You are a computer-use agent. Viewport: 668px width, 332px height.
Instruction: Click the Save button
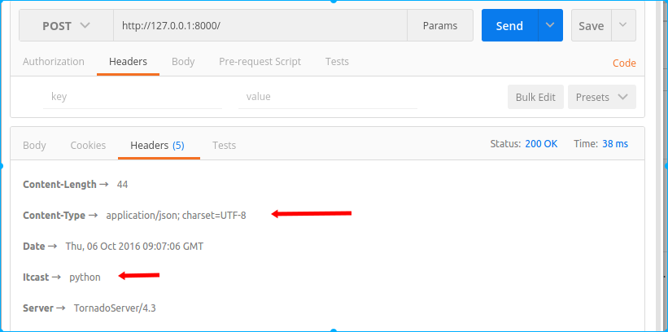pyautogui.click(x=591, y=26)
